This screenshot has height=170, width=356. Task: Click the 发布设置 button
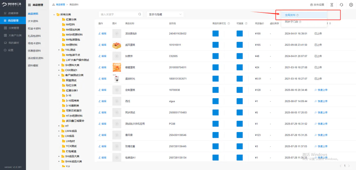[x=317, y=5]
